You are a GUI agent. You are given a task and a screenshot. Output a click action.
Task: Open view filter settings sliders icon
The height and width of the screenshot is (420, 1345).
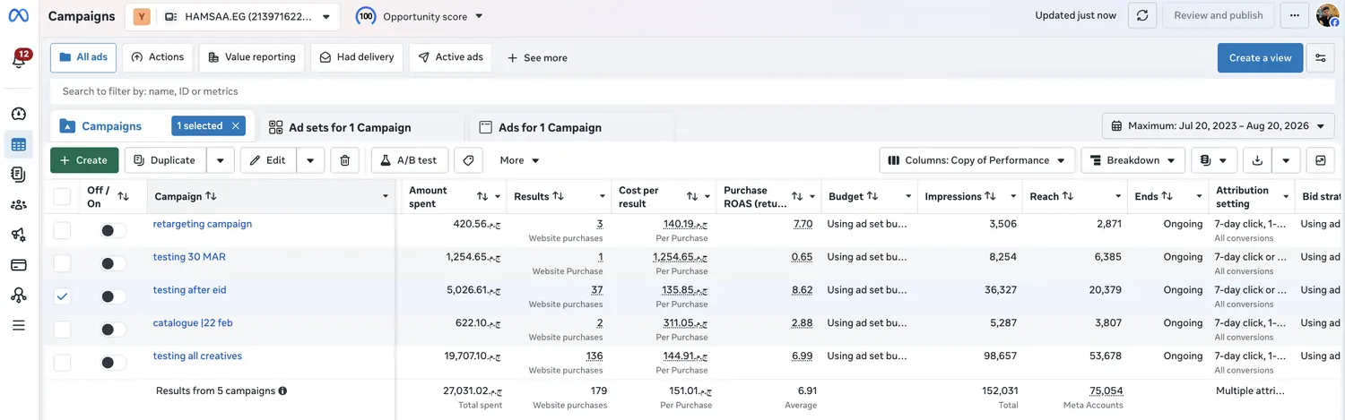[x=1321, y=58]
